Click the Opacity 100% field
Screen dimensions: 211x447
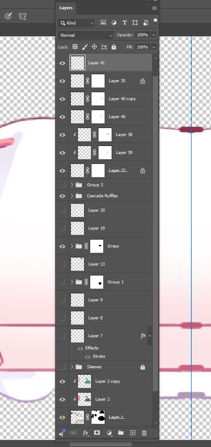click(142, 35)
